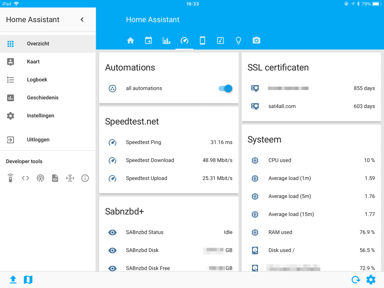Switch to the bar chart tab
Screen dimensions: 384x288
[x=166, y=41]
